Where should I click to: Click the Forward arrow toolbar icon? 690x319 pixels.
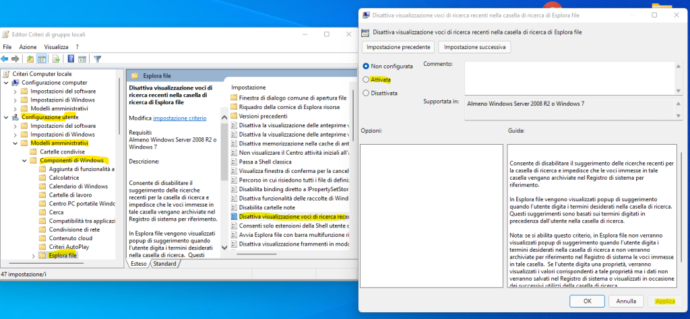coord(15,59)
